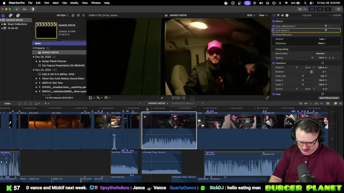This screenshot has width=344, height=193.
Task: Uncheck Color Board 2 effect
Action: (x=274, y=30)
